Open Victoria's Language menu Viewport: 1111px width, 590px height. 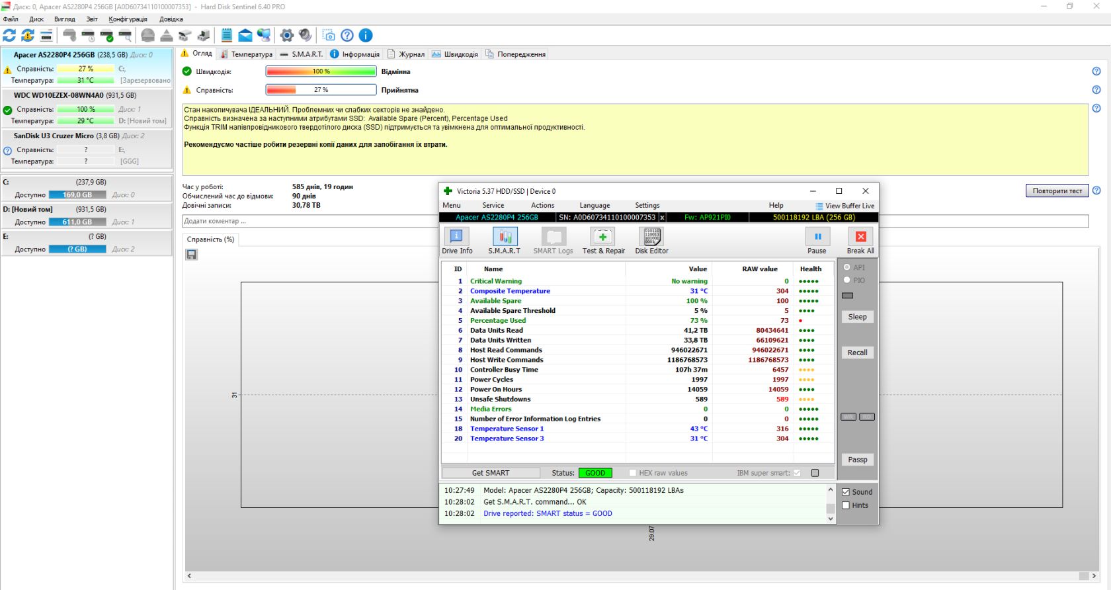click(595, 206)
